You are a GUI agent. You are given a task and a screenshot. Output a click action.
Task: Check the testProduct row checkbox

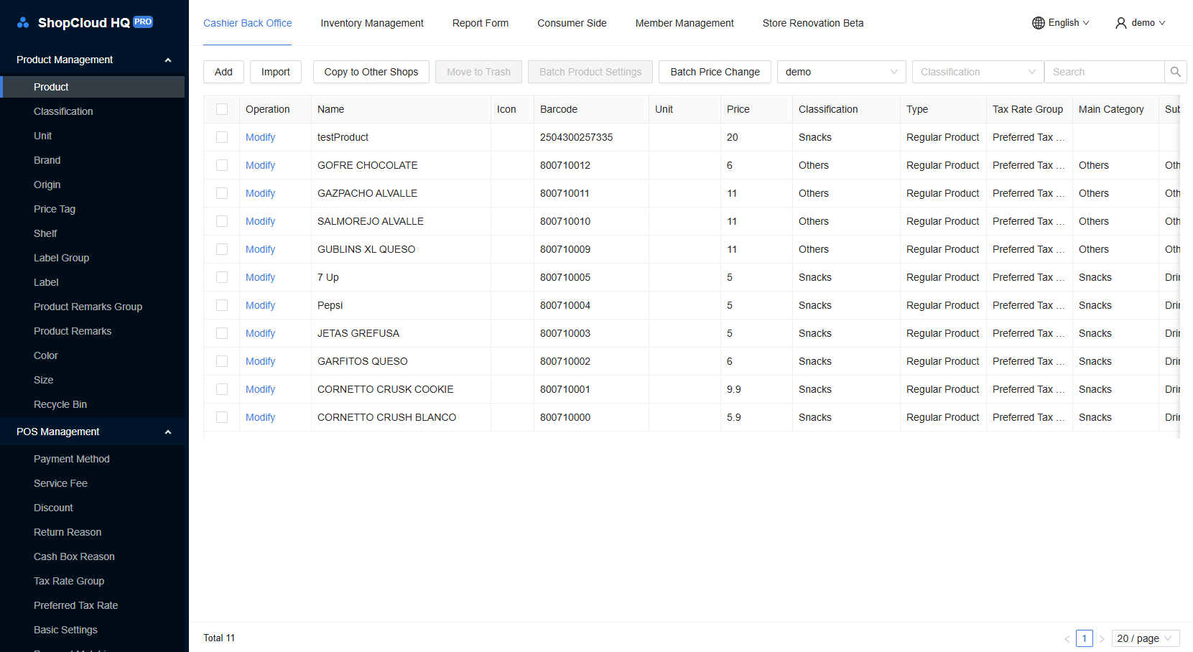click(222, 137)
